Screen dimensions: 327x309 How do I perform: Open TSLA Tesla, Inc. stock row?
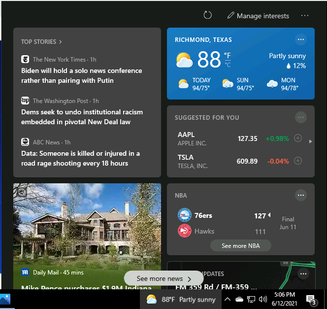240,161
